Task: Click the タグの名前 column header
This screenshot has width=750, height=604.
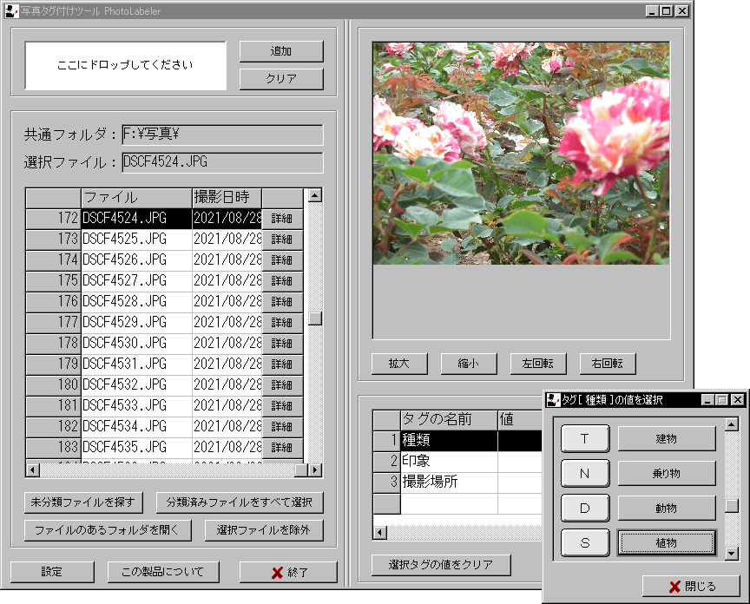Action: pos(449,419)
